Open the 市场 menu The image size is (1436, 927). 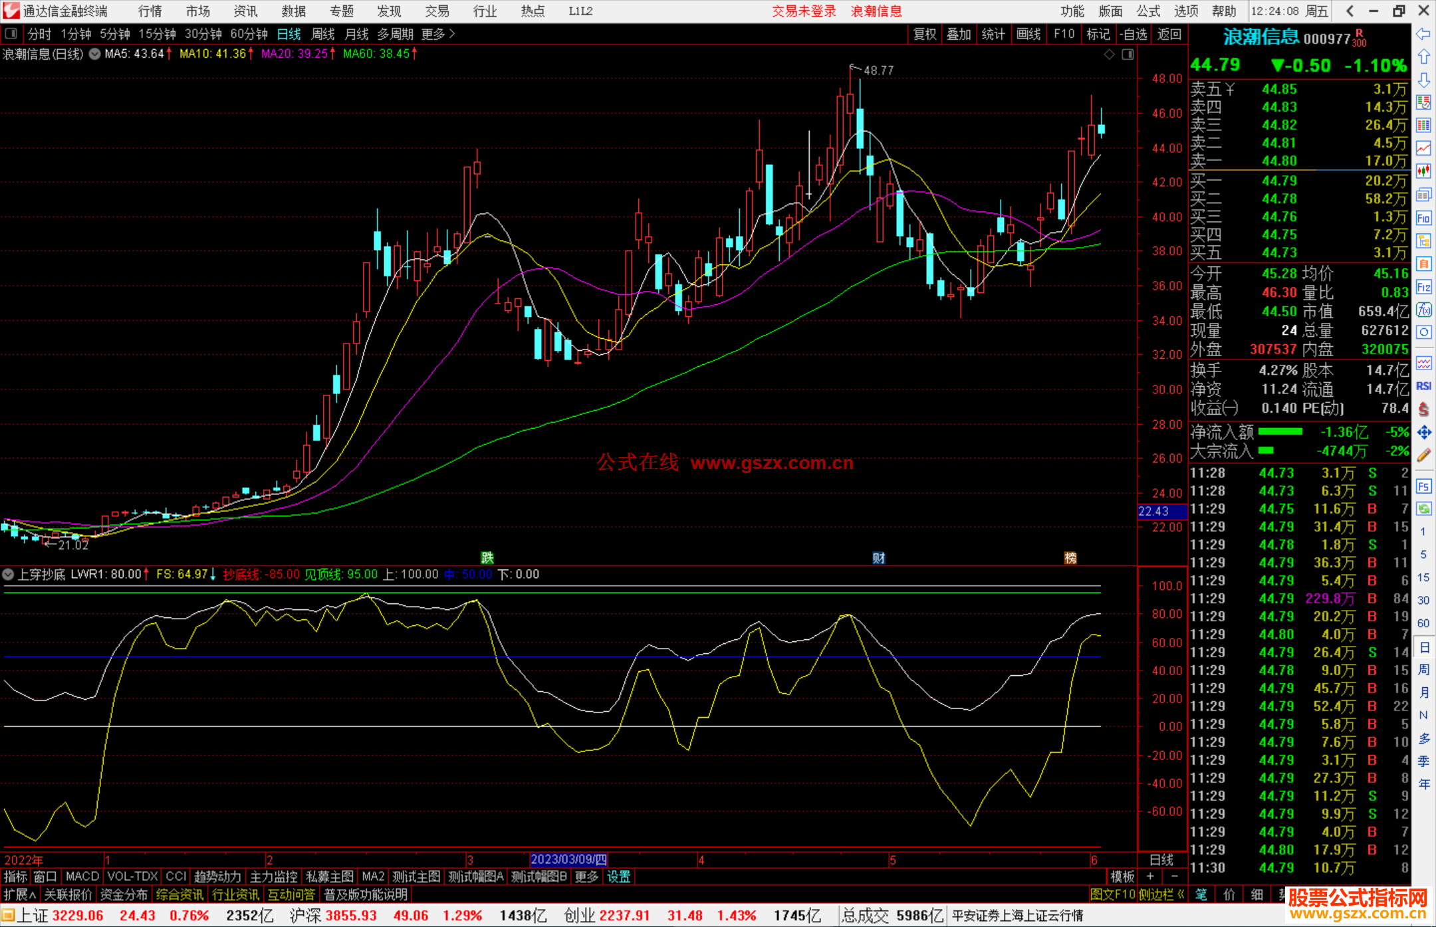[198, 11]
